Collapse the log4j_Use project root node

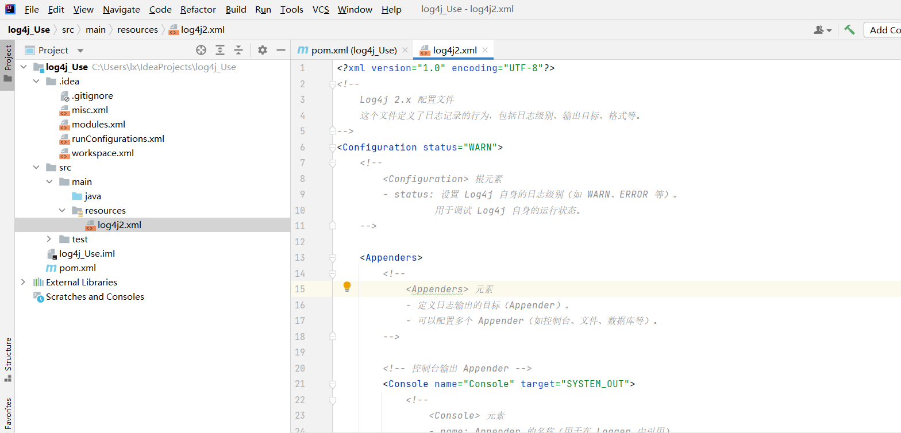(x=24, y=67)
